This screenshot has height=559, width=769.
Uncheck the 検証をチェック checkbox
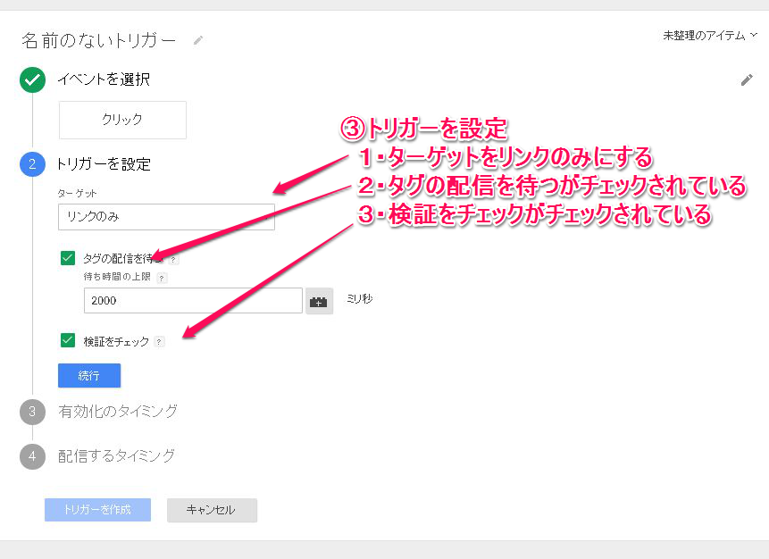(68, 340)
